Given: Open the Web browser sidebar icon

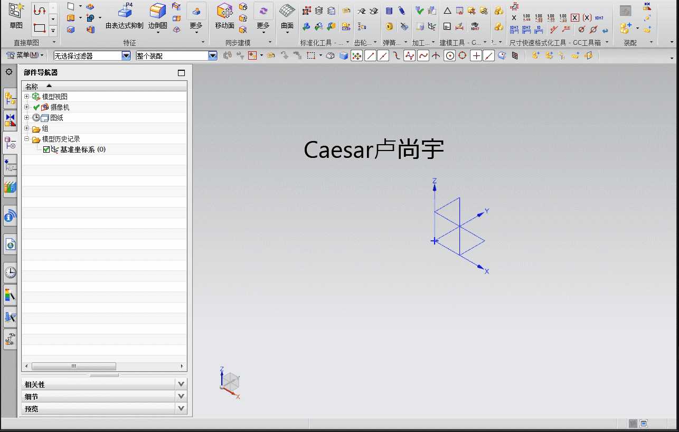Looking at the screenshot, I should 10,244.
